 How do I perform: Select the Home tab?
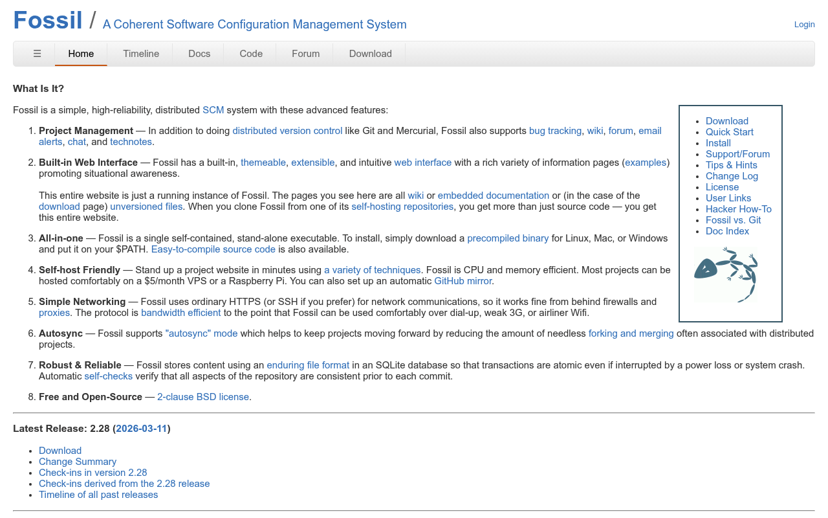click(81, 54)
